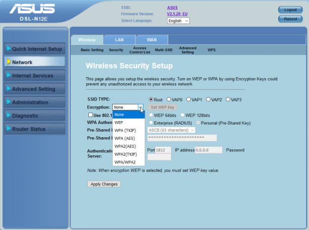Open the ASUS SSID link
Viewport: 309px width, 230px height.
pos(173,8)
